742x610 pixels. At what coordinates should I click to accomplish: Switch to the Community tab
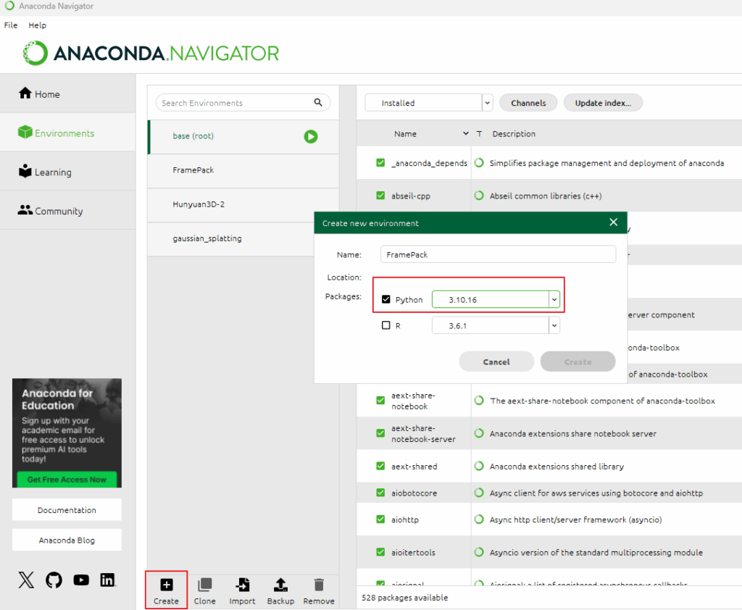pos(67,211)
